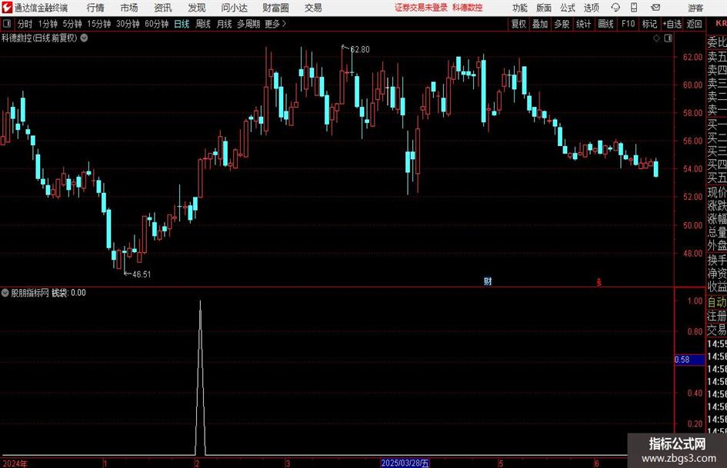Switch to 60分钟 period

pyautogui.click(x=157, y=24)
